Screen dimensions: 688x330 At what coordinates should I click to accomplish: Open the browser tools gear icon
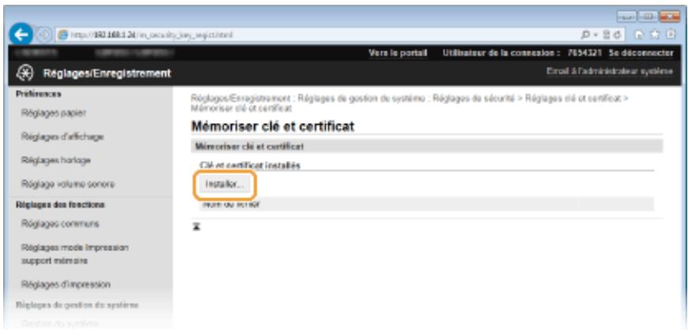point(671,35)
